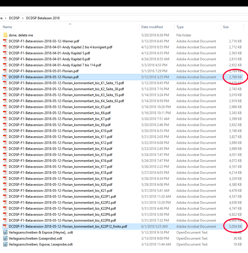Click PDF icon of kommentiert_bis_K22P12_finito file
Viewport: 248px width, 253px height.
[x=5, y=227]
